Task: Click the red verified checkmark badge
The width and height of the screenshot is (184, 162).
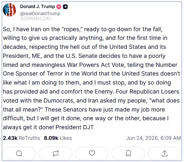Action: [59, 7]
